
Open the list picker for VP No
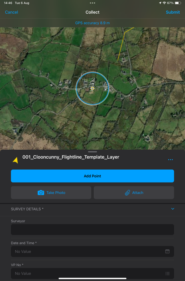tap(167, 273)
